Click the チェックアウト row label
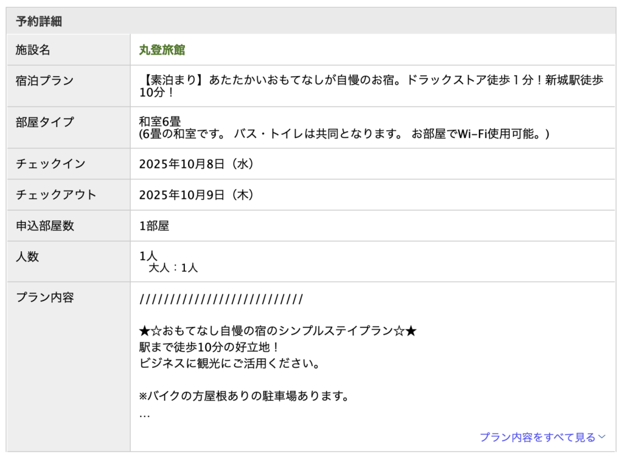 56,195
